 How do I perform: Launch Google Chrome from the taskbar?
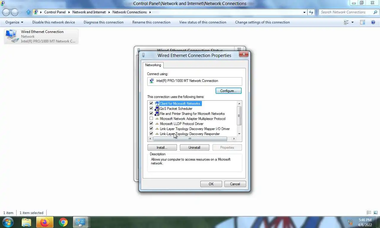coord(63,222)
